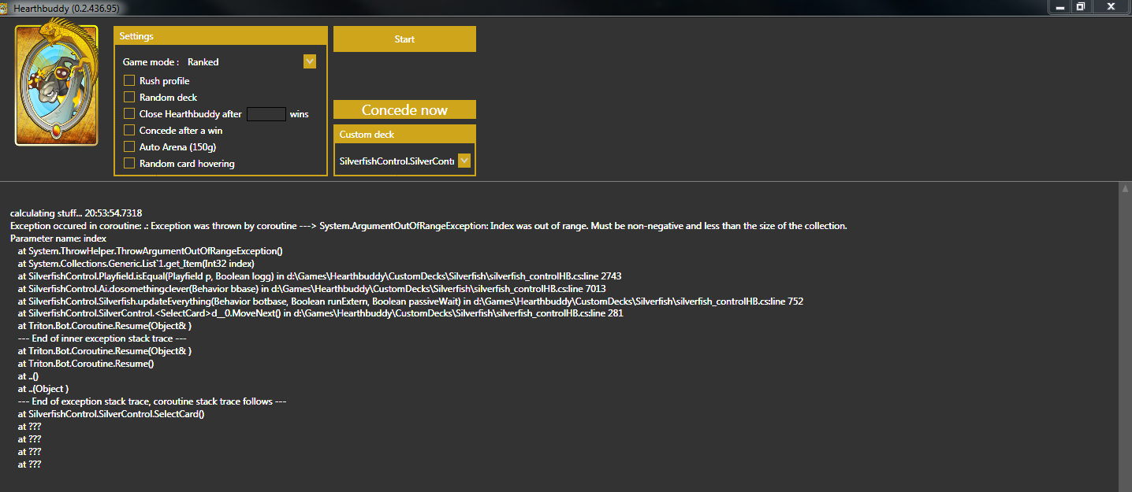
Task: Click the 'at Triton.Bot.Coroutine.Resume()' log line
Action: (86, 364)
